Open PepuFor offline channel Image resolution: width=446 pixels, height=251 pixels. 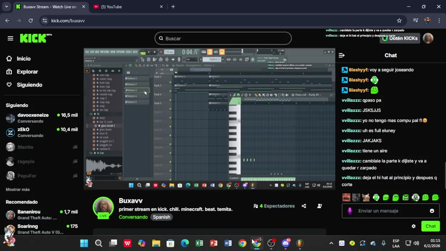pyautogui.click(x=42, y=176)
